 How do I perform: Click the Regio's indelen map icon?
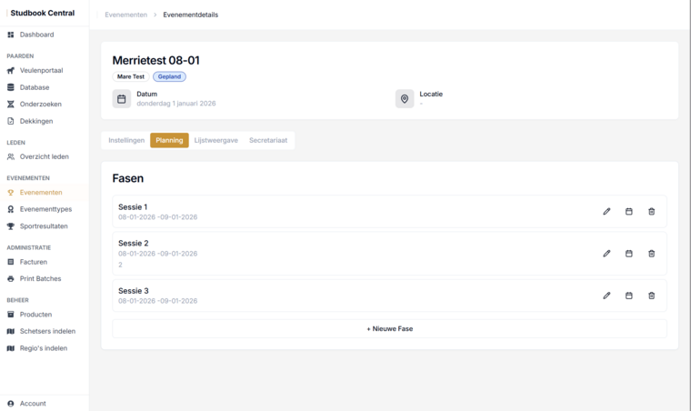pyautogui.click(x=11, y=348)
